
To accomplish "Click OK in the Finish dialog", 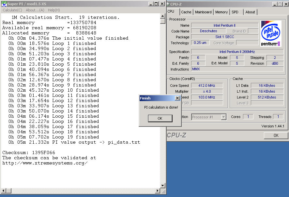I will 160,118.
